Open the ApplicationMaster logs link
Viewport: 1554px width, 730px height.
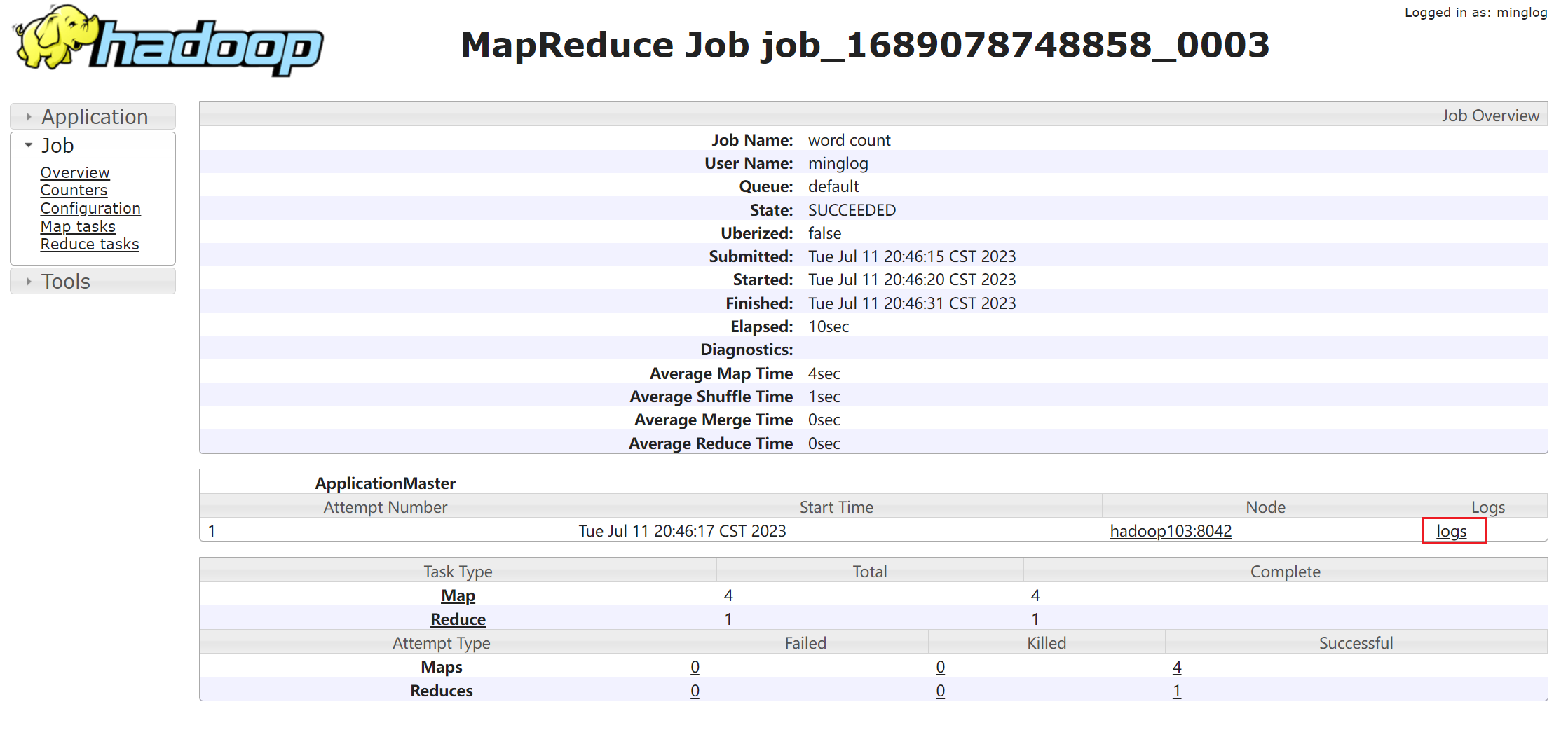tap(1451, 531)
